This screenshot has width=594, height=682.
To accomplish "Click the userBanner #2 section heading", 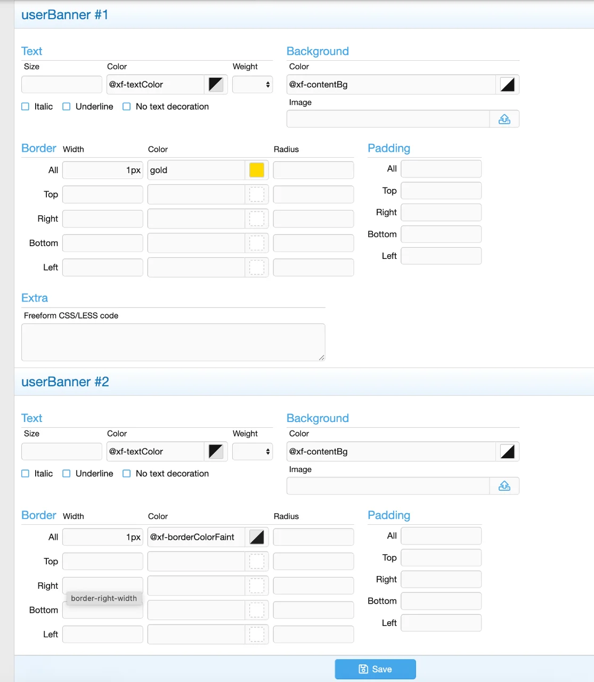I will (65, 382).
